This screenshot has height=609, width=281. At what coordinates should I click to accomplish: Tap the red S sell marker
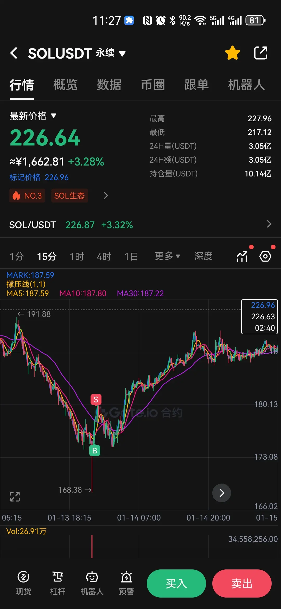[x=96, y=399]
